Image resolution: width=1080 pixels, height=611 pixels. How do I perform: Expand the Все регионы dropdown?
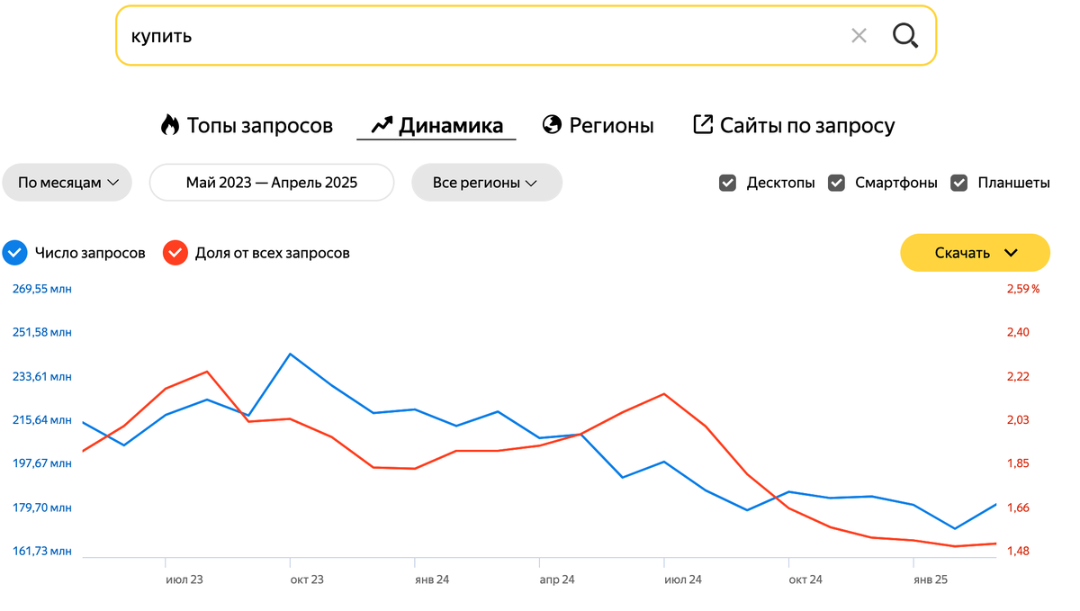(x=486, y=183)
